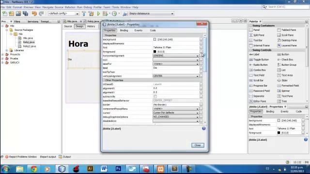The height and width of the screenshot is (174, 310).
Task: Click the Build Project hammer icon
Action: 84,14
